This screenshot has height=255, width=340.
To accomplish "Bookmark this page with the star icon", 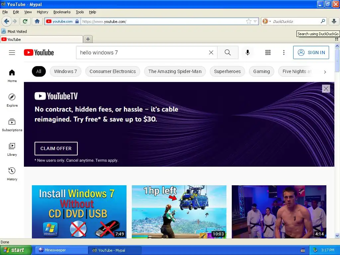I will click(248, 21).
